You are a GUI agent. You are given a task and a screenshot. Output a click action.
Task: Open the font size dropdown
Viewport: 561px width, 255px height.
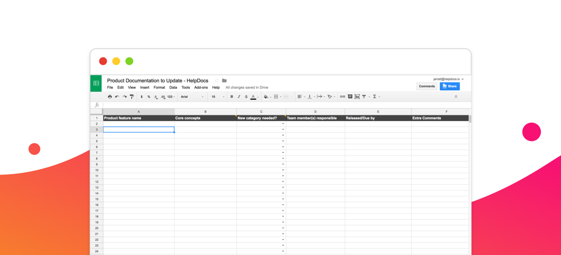pyautogui.click(x=216, y=96)
